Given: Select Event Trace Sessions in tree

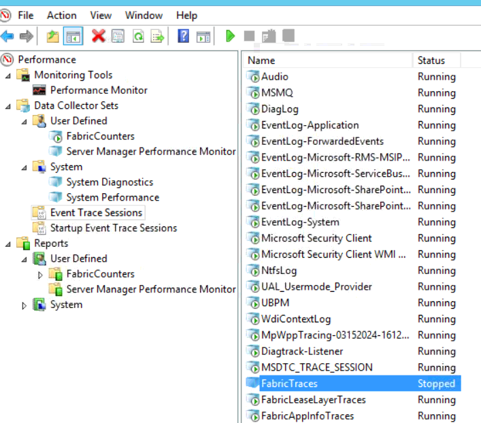Looking at the screenshot, I should click(97, 213).
